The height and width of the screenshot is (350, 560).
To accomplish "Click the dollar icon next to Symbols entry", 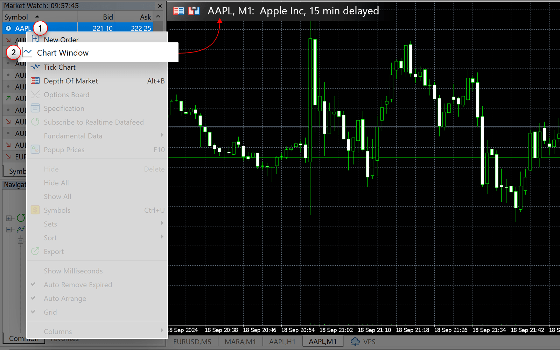I will click(35, 210).
